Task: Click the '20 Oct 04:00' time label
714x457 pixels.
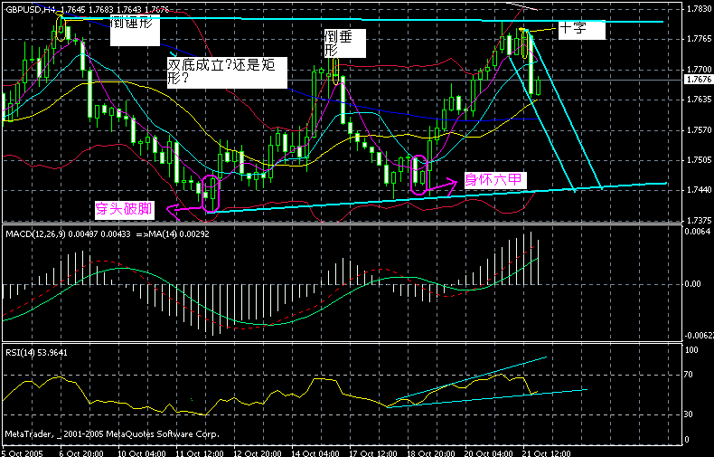Action: (x=489, y=453)
